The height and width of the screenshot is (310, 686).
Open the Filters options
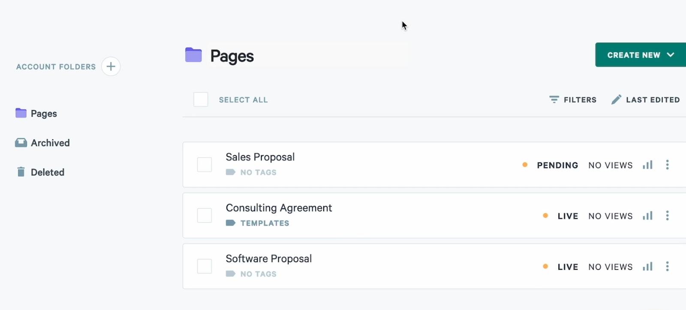[x=573, y=99]
